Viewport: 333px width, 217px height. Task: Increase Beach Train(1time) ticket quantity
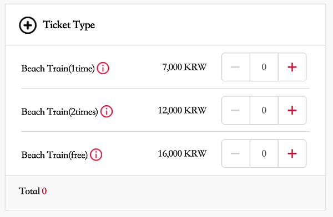[292, 67]
